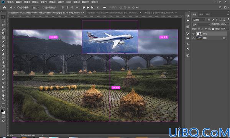Viewport: 230px width, 138px height.
Task: Select the Path Selection tool
Action: (3, 87)
